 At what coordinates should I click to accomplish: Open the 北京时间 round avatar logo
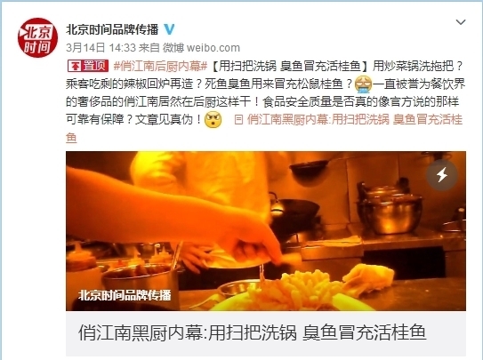(37, 38)
